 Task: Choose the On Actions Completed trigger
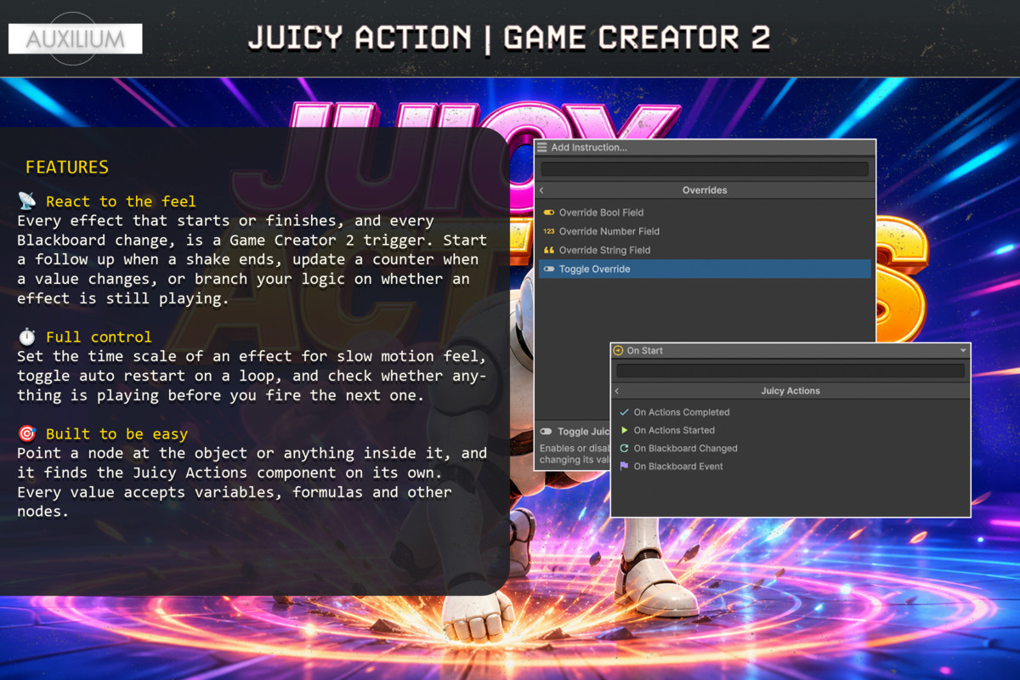pyautogui.click(x=790, y=412)
